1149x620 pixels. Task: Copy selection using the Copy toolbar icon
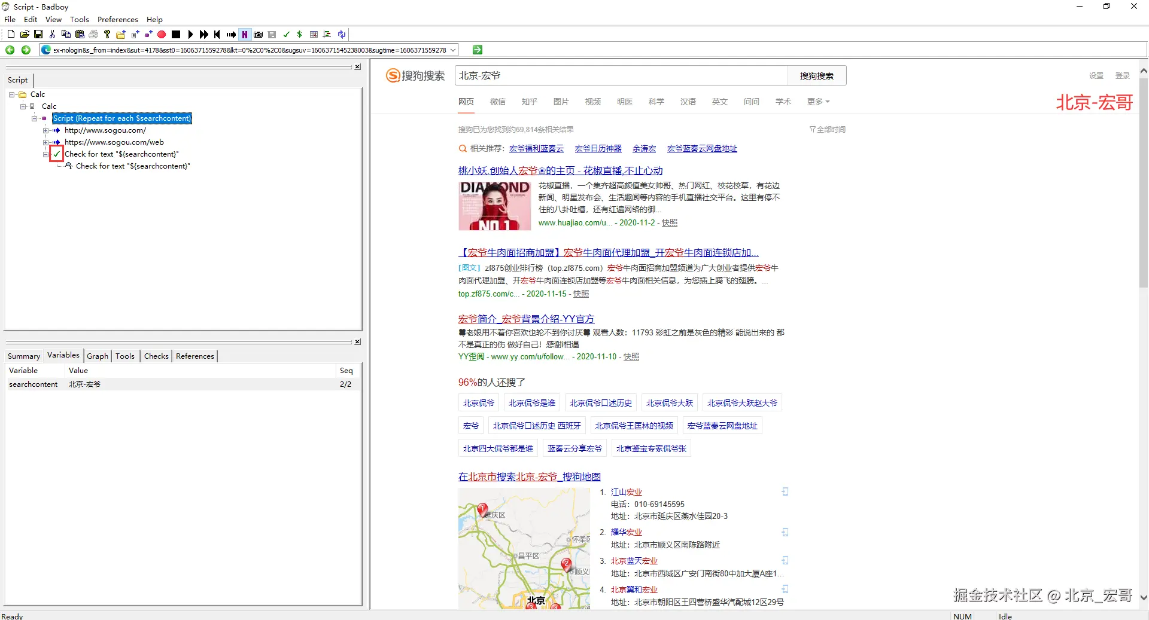coord(66,35)
